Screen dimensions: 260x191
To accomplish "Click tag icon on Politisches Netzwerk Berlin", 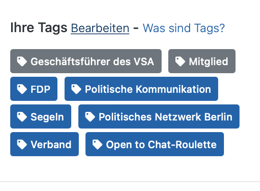I will [x=90, y=116].
